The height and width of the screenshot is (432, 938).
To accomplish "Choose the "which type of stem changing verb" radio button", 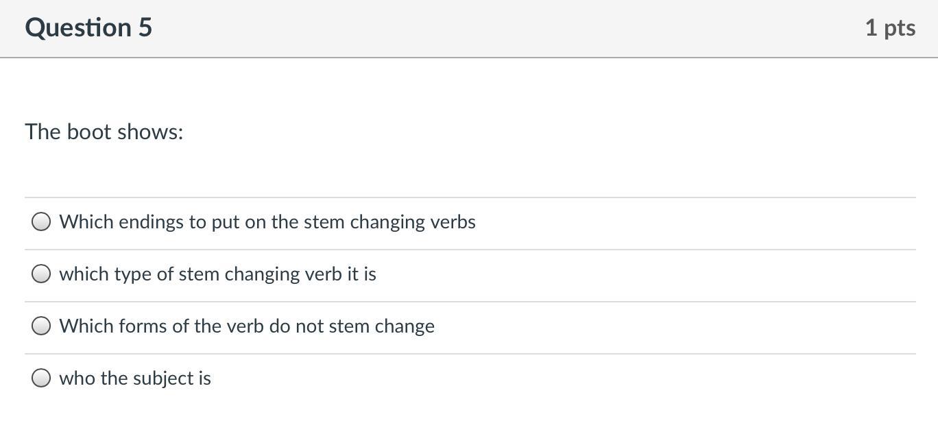I will click(41, 274).
